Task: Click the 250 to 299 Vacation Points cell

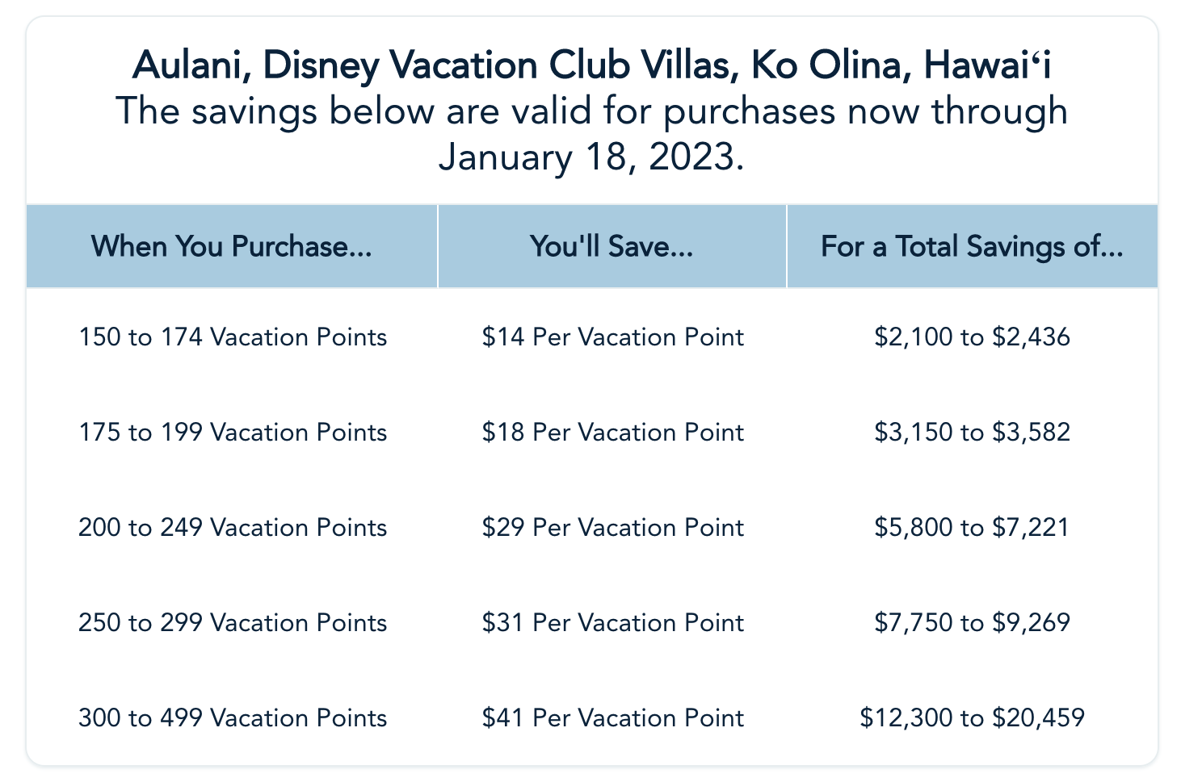Action: click(233, 622)
